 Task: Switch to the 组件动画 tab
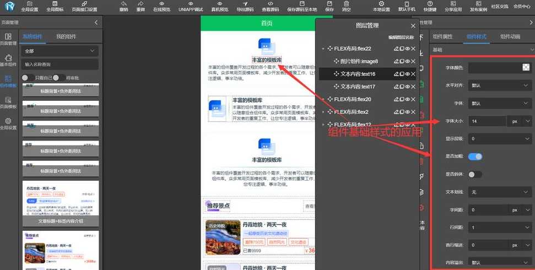(x=510, y=36)
